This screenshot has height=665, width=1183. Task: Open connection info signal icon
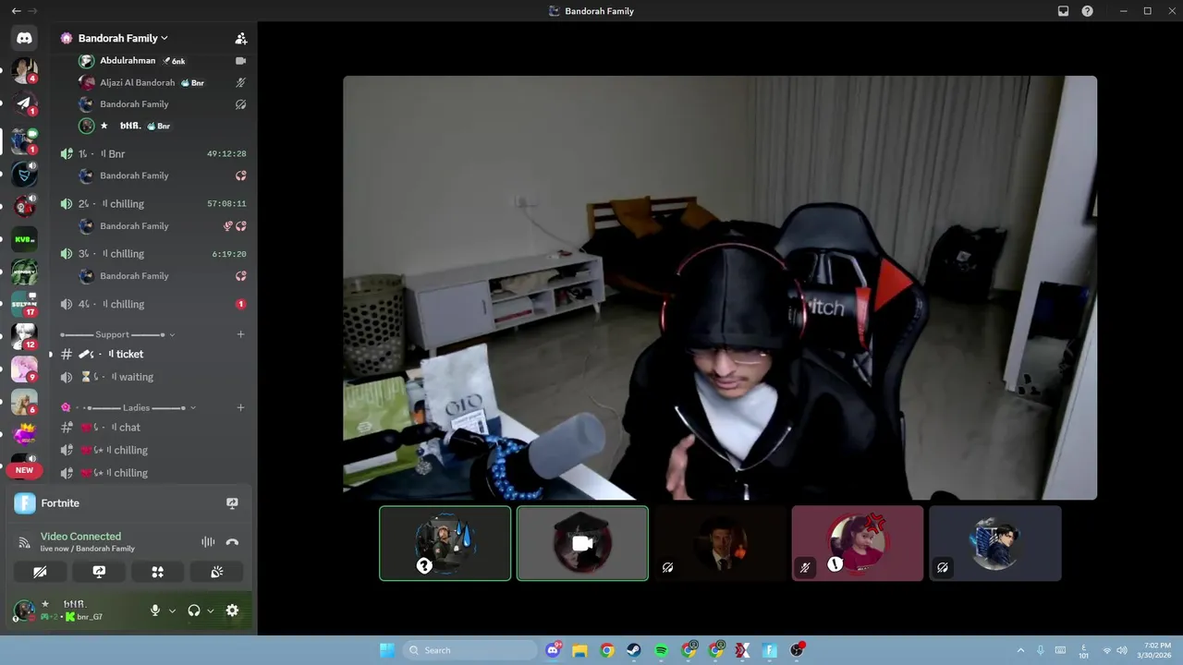pos(25,542)
